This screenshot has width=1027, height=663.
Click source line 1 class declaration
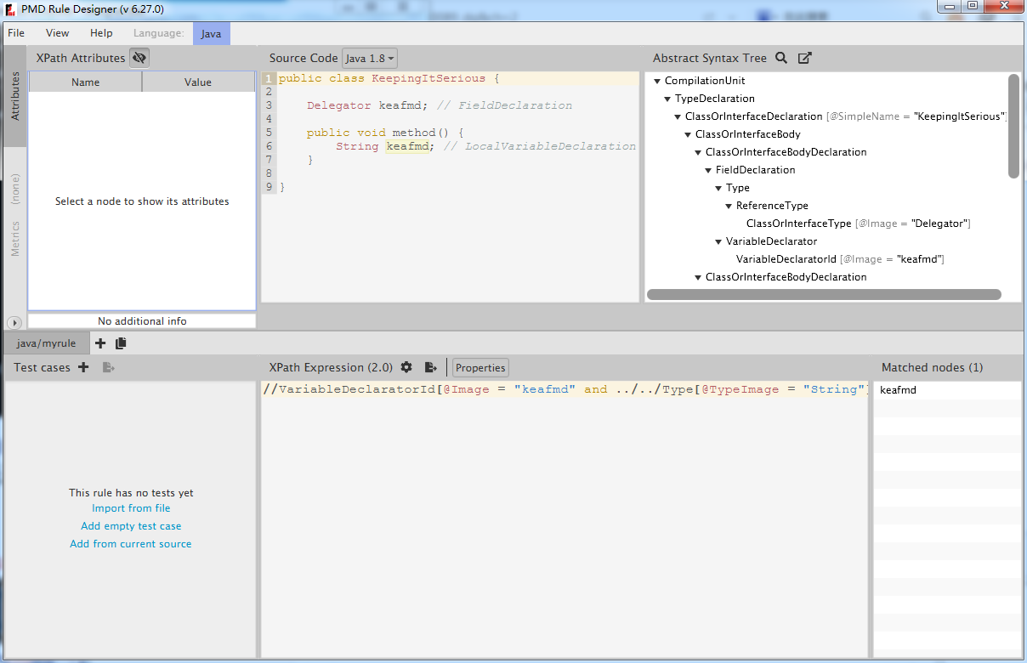389,78
